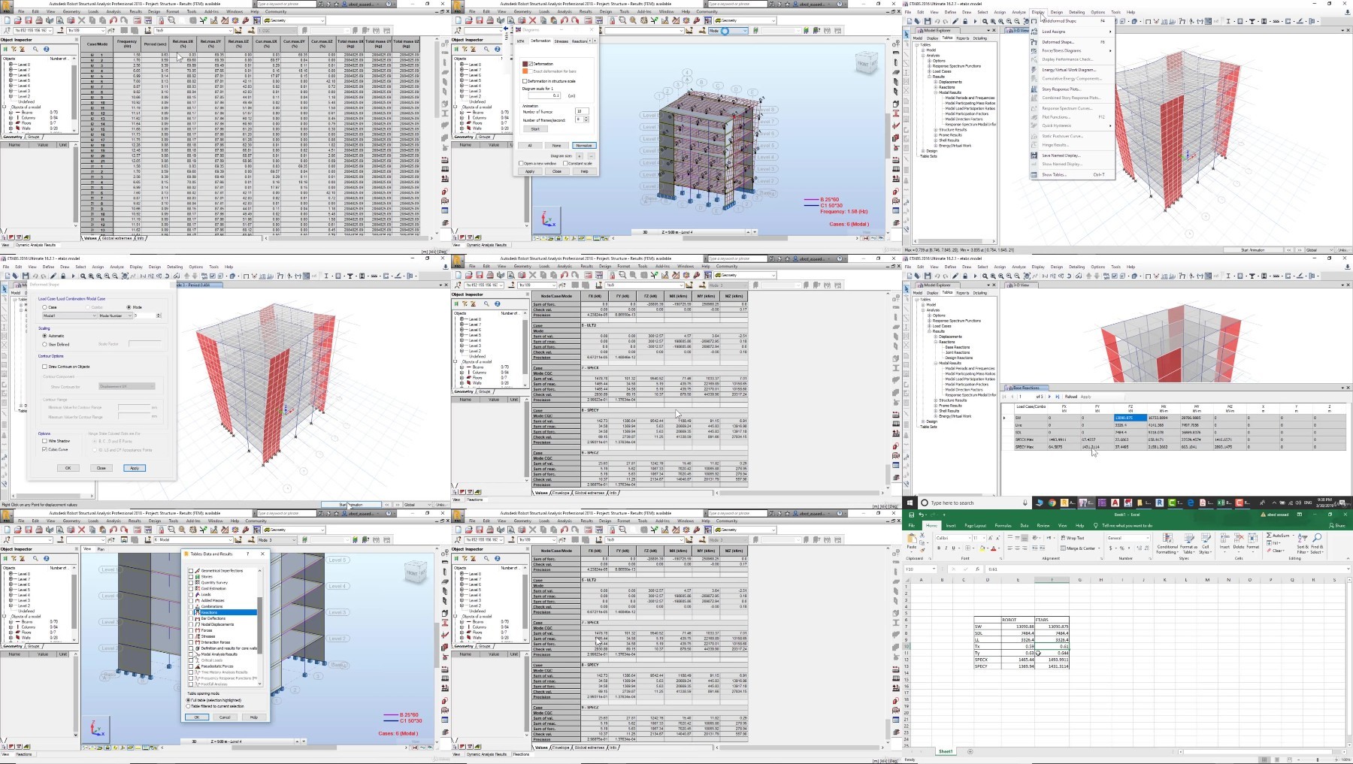Click Apply in the Diagrams dialog
Screen dimensions: 1353x764
pos(530,171)
